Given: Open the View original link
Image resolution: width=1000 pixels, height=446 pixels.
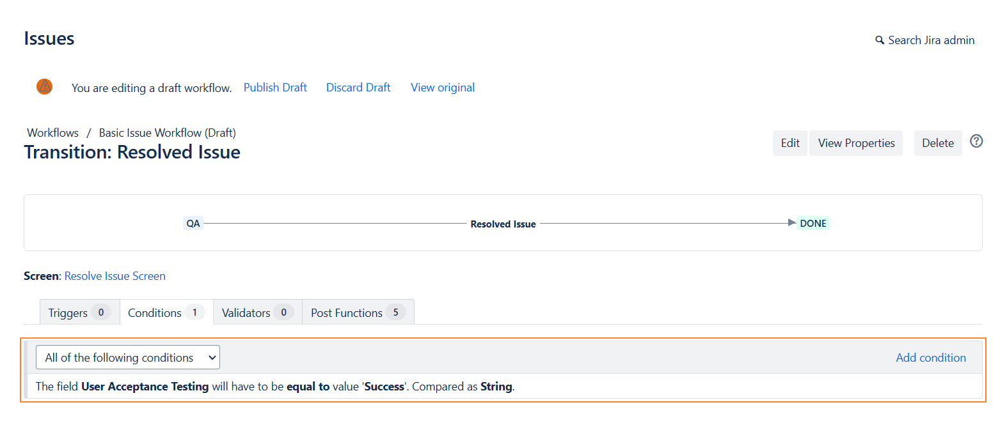Looking at the screenshot, I should click(443, 88).
